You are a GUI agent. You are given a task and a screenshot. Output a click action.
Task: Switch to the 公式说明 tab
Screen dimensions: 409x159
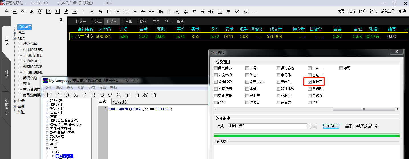[119, 102]
